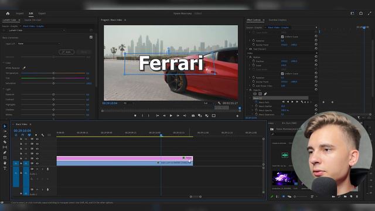Select the Hand tool
This screenshot has height=211, width=375.
tap(5, 163)
